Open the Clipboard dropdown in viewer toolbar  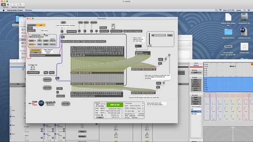[x=21, y=5]
